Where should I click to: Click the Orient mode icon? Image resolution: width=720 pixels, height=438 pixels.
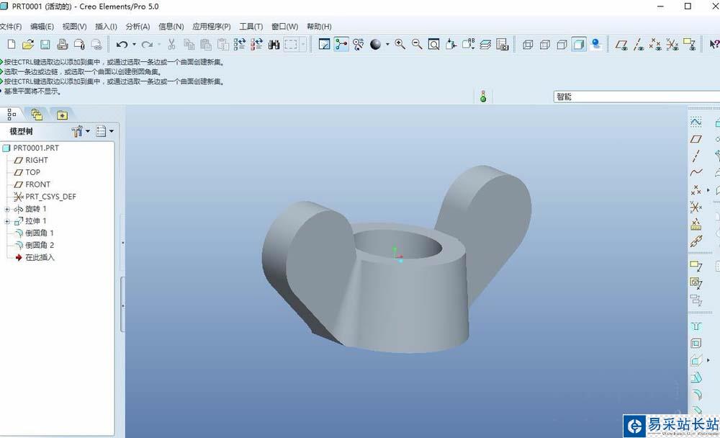[x=358, y=44]
